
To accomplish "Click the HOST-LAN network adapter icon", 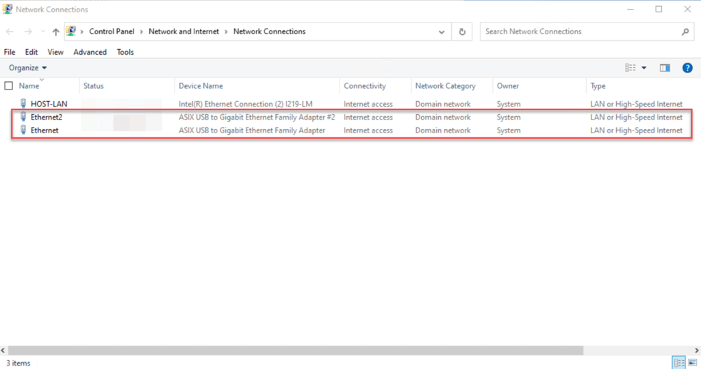I will (24, 104).
